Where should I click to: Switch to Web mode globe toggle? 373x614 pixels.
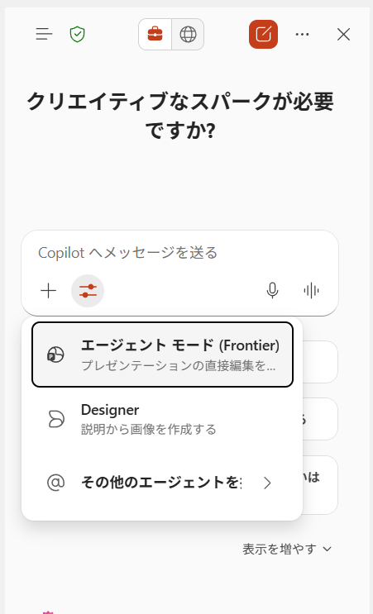click(188, 35)
